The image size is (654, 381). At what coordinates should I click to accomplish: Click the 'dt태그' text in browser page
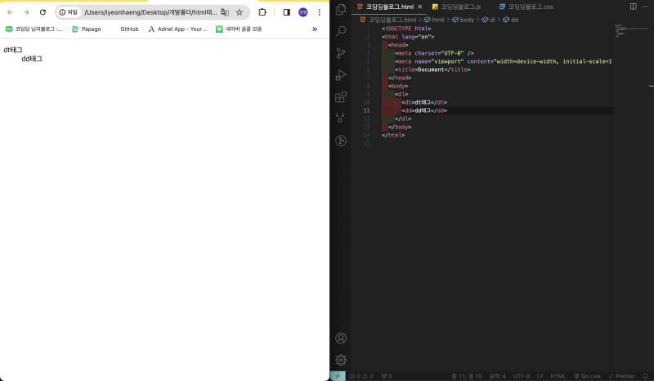(x=13, y=50)
